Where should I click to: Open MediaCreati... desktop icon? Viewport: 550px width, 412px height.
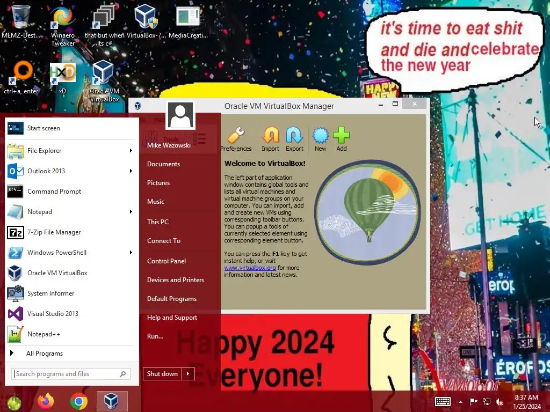click(x=188, y=21)
